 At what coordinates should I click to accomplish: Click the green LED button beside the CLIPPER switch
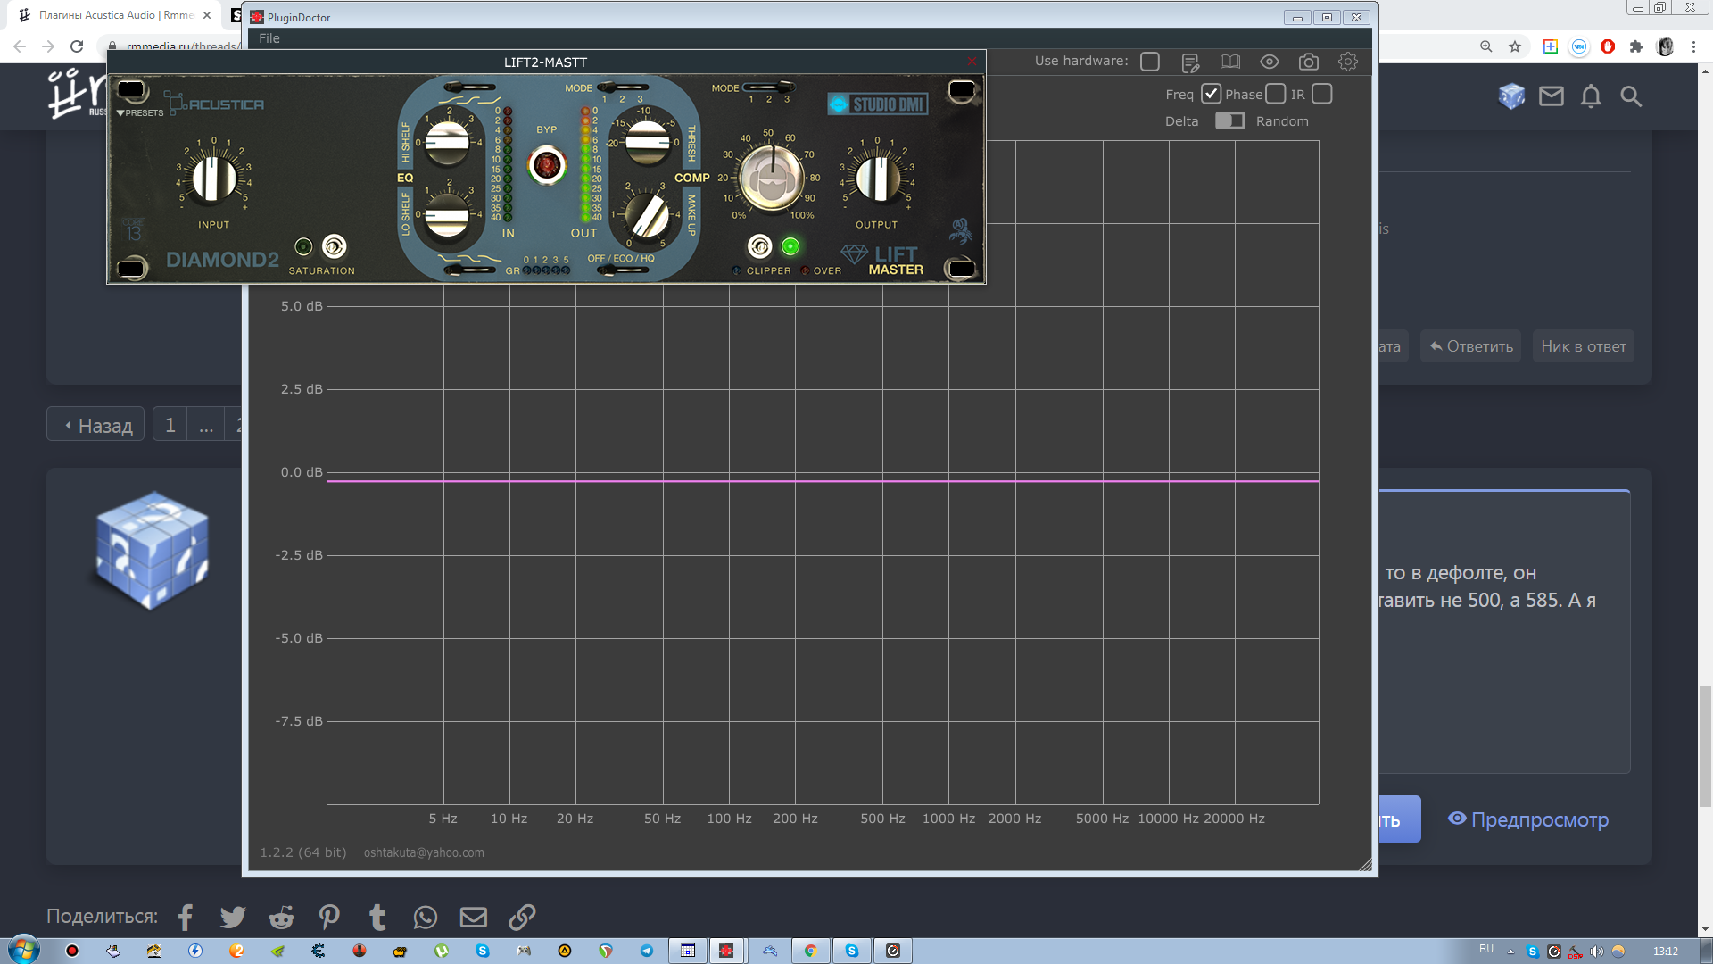[x=790, y=246]
